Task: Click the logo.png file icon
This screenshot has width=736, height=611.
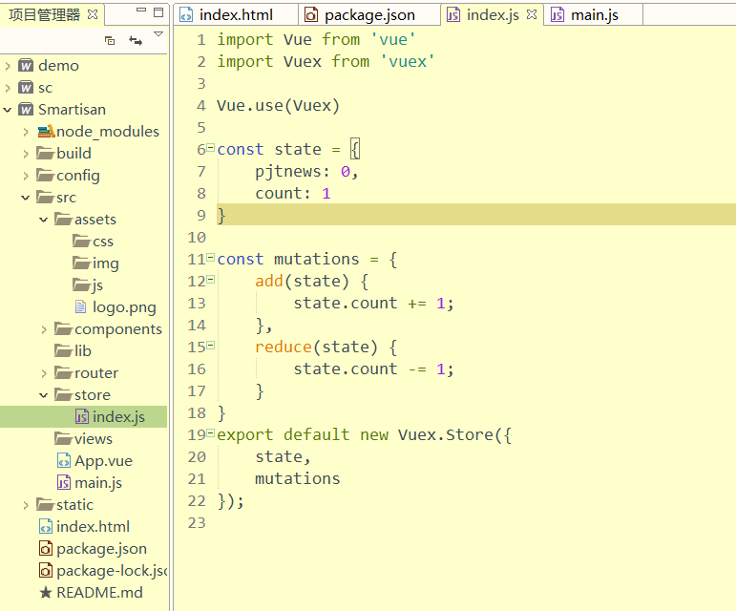Action: 81,306
